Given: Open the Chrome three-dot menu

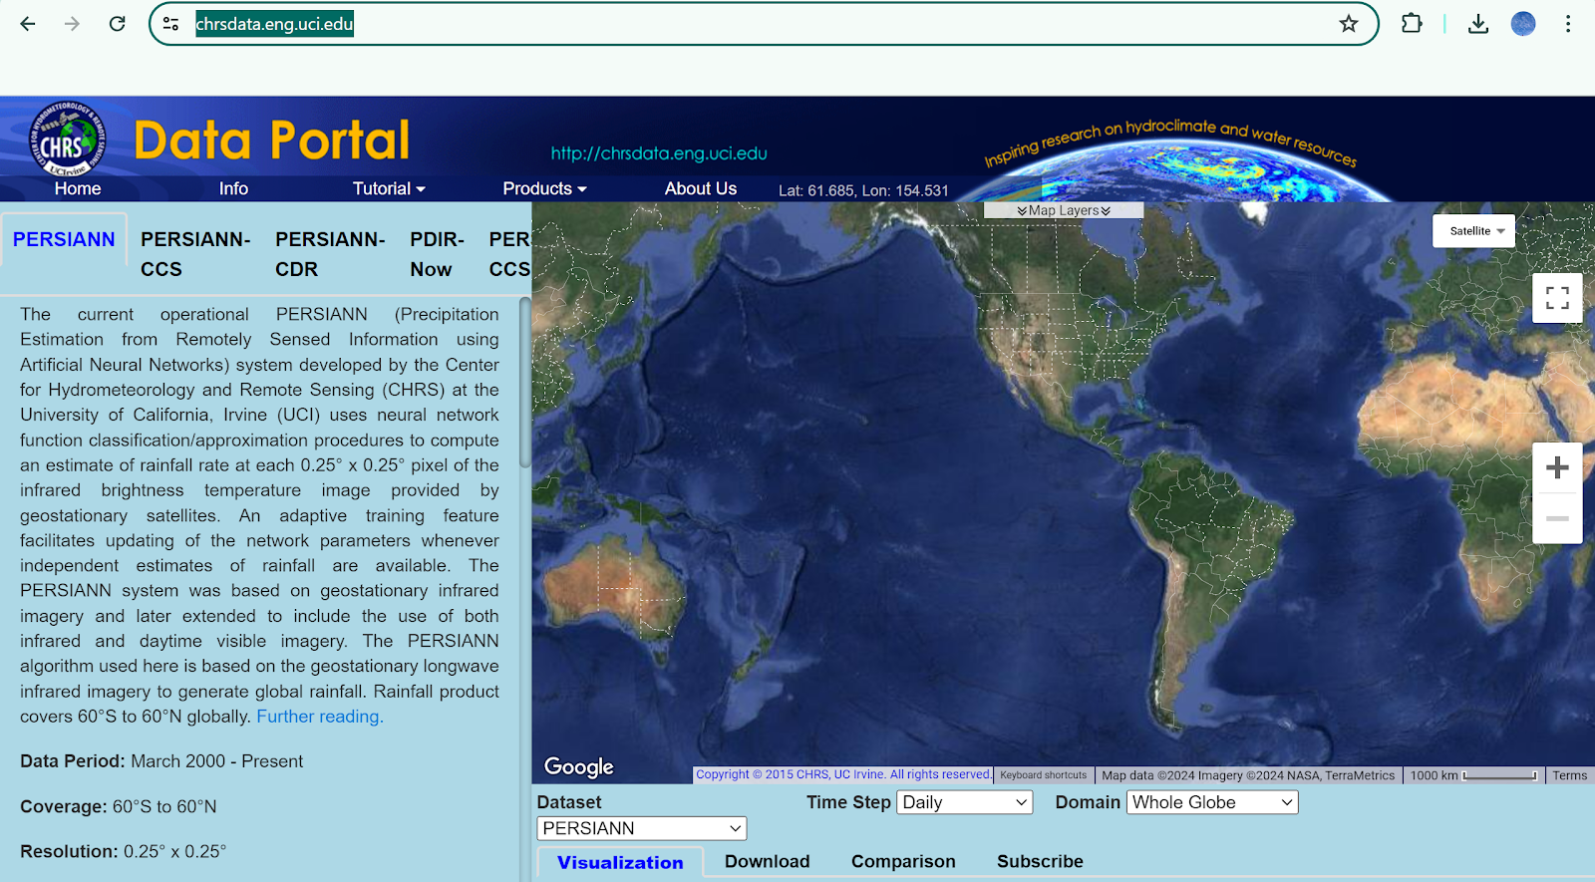Looking at the screenshot, I should [1568, 24].
